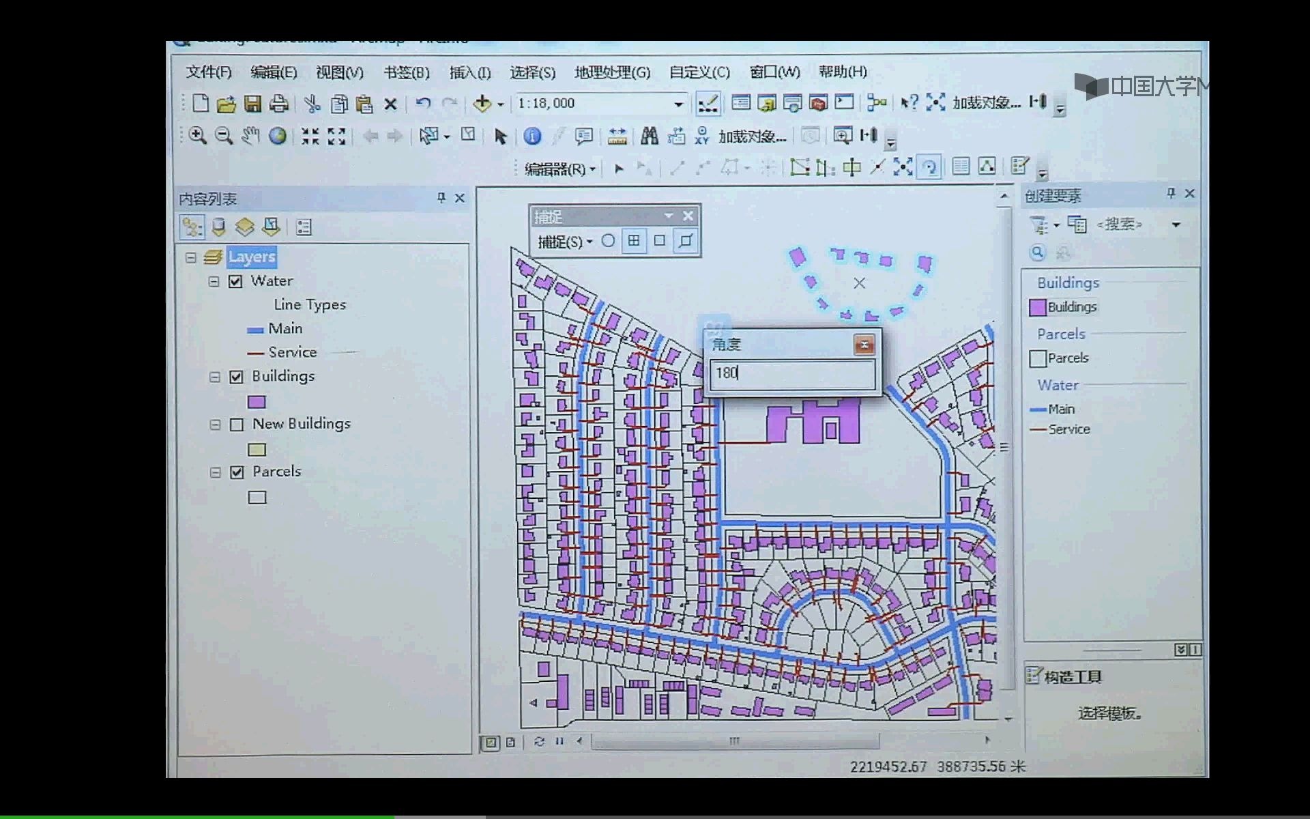Select the Pan hand tool
Screen dimensions: 1310x819
[250, 135]
